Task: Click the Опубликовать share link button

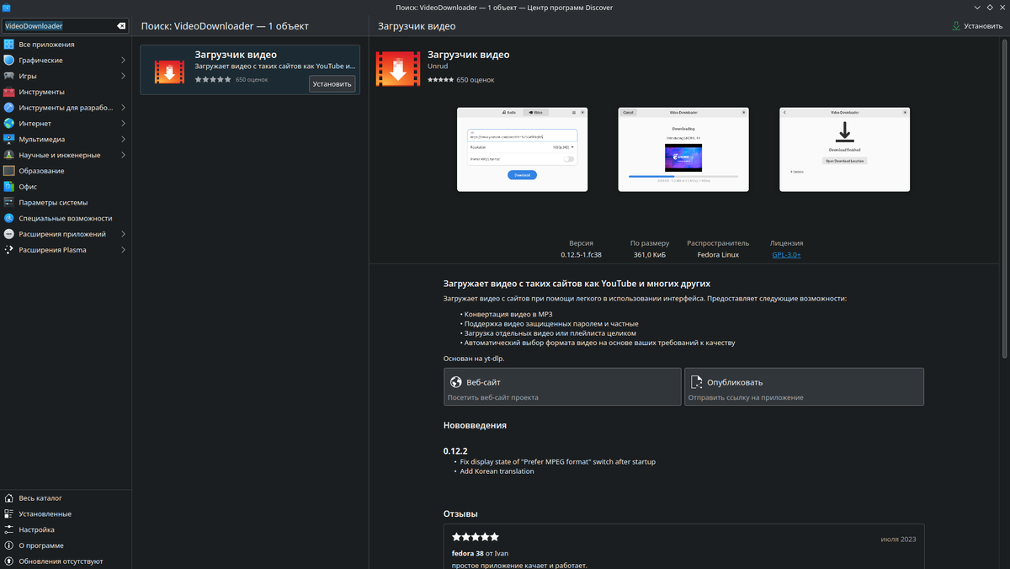Action: [804, 387]
